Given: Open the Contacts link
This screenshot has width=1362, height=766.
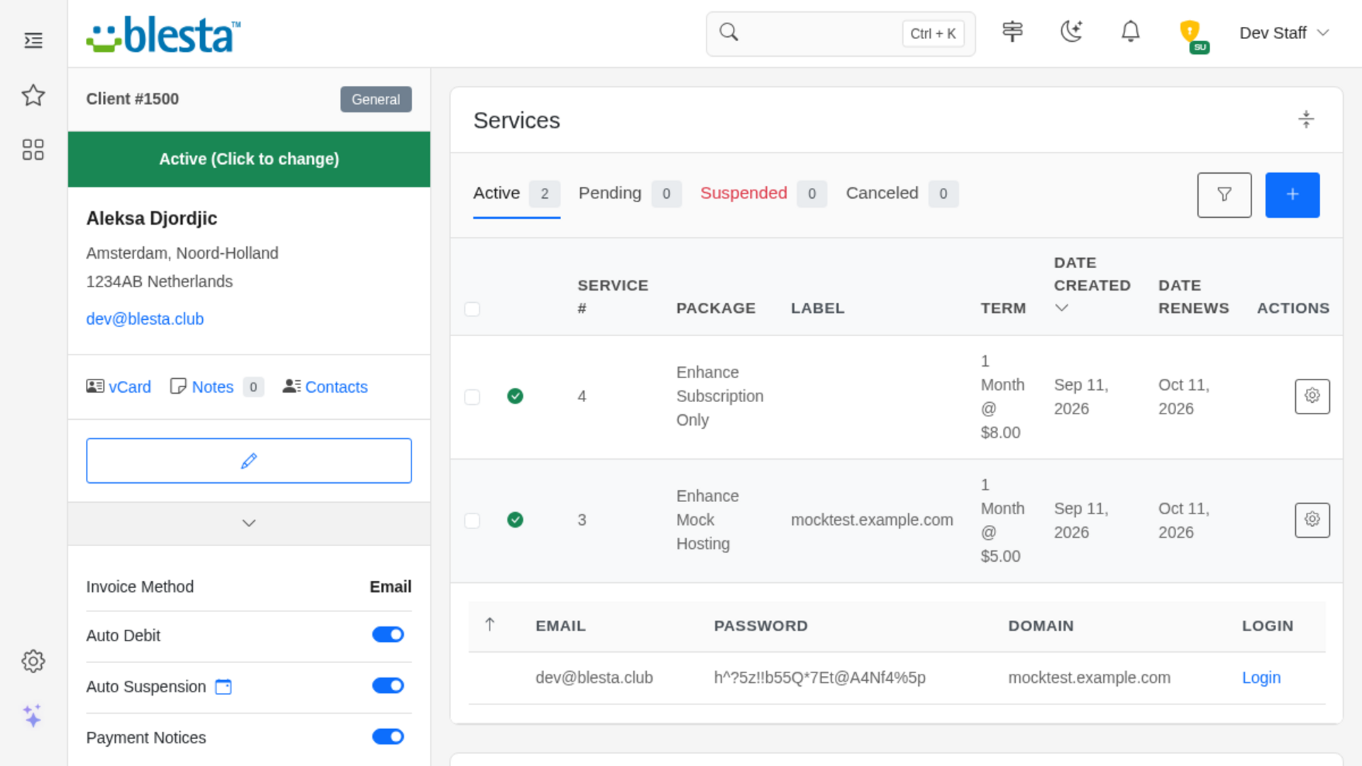Looking at the screenshot, I should pos(336,387).
